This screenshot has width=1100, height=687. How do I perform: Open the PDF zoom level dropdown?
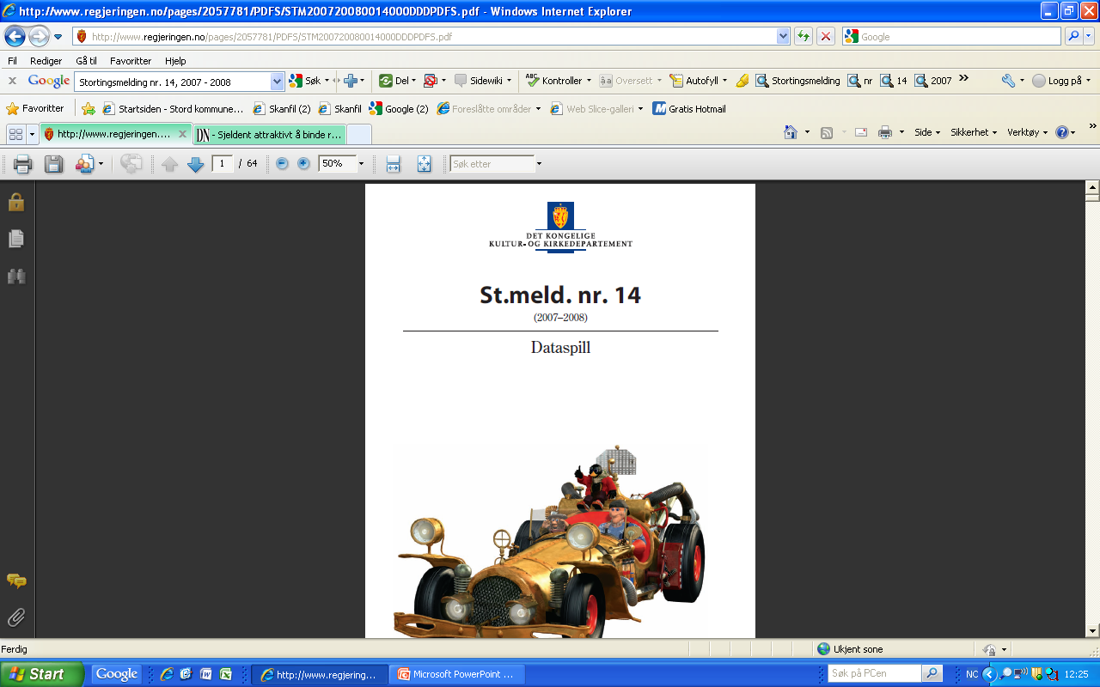(x=361, y=163)
